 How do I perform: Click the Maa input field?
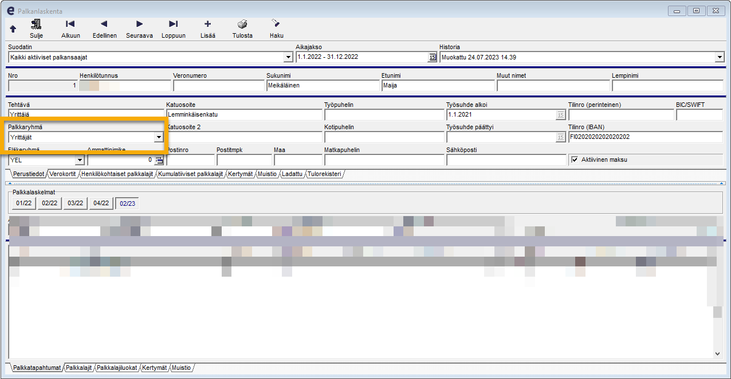[x=297, y=160]
